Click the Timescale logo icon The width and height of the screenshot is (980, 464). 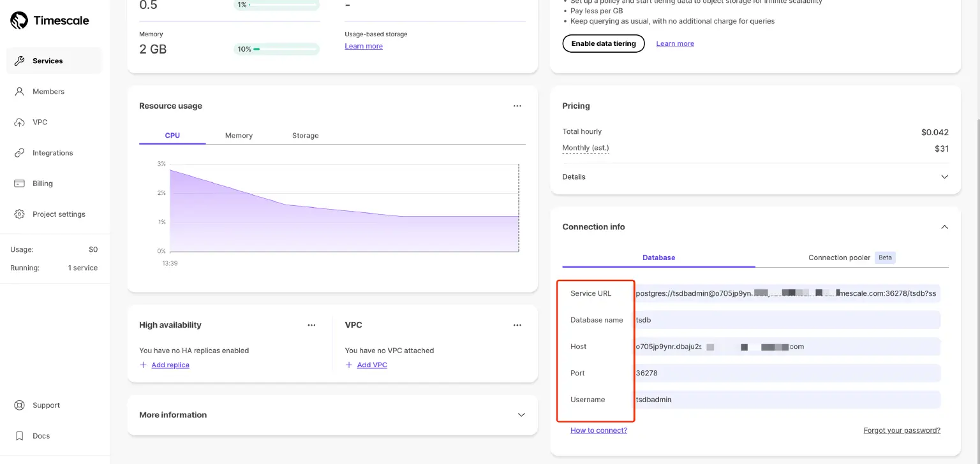19,20
